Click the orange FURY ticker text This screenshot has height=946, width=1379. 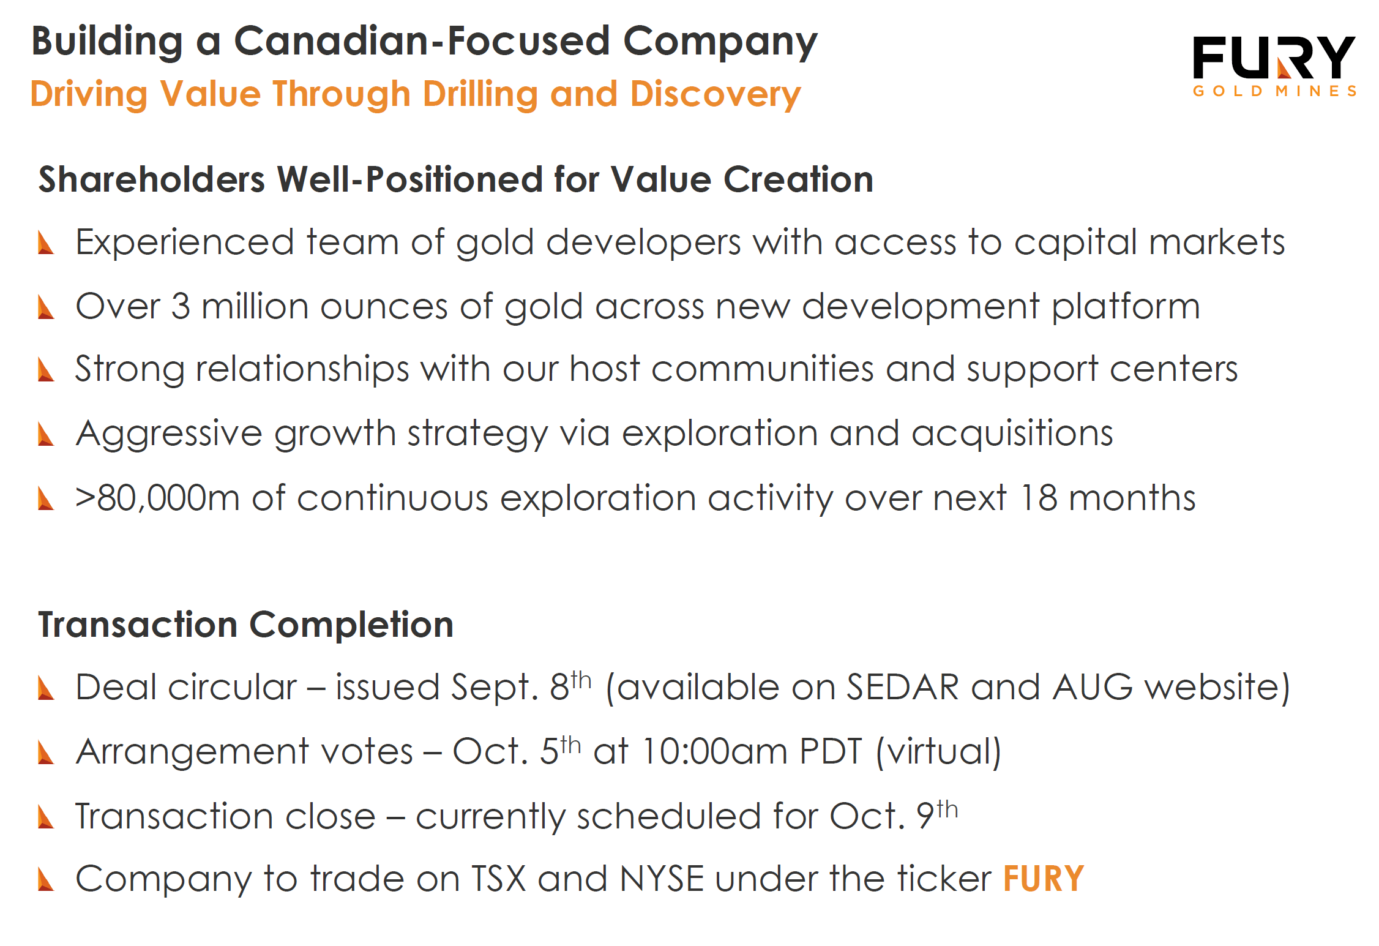[x=1044, y=879]
